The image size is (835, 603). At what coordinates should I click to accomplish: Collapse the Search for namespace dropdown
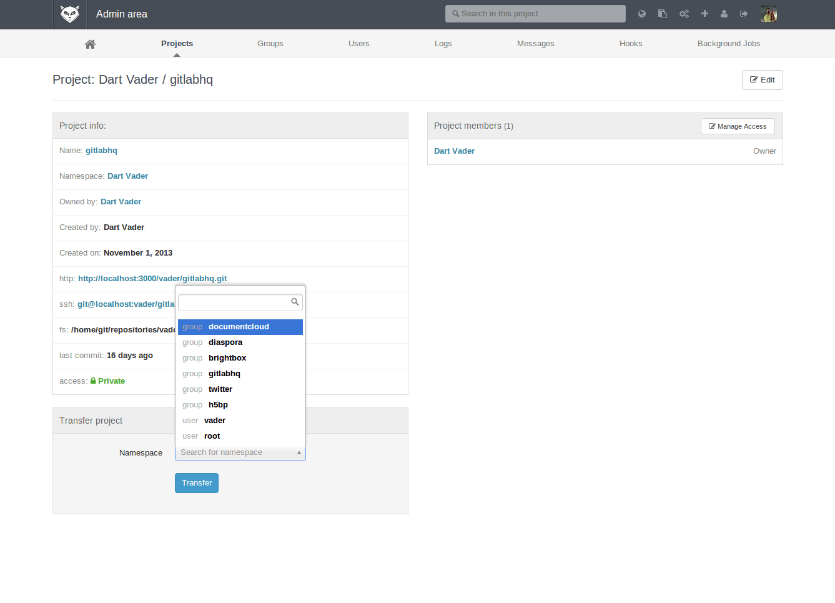[x=240, y=452]
